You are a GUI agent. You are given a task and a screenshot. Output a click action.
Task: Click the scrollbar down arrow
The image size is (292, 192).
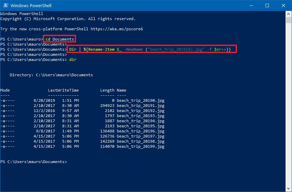click(289, 189)
